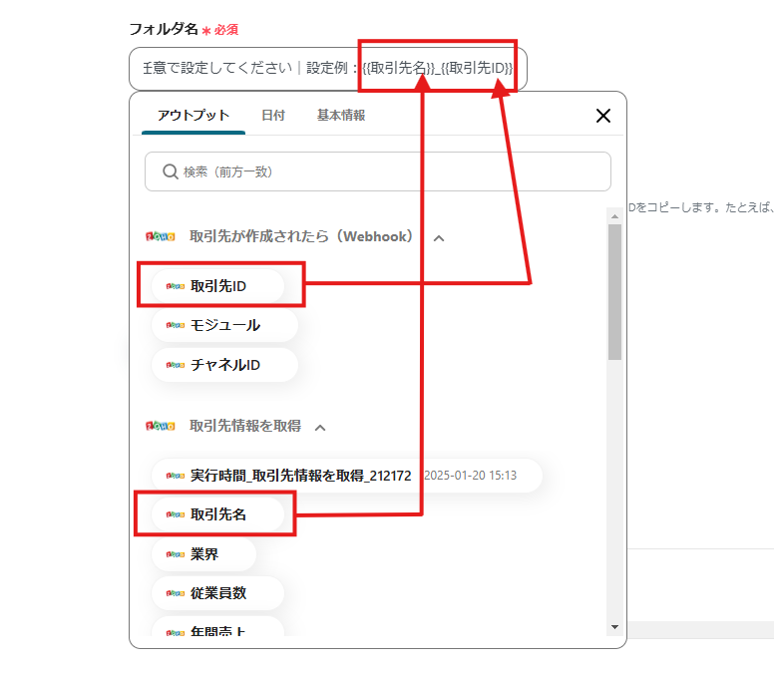Image resolution: width=774 pixels, height=673 pixels.
Task: Click the Zoho icon on チャネルID chip
Action: tap(176, 365)
